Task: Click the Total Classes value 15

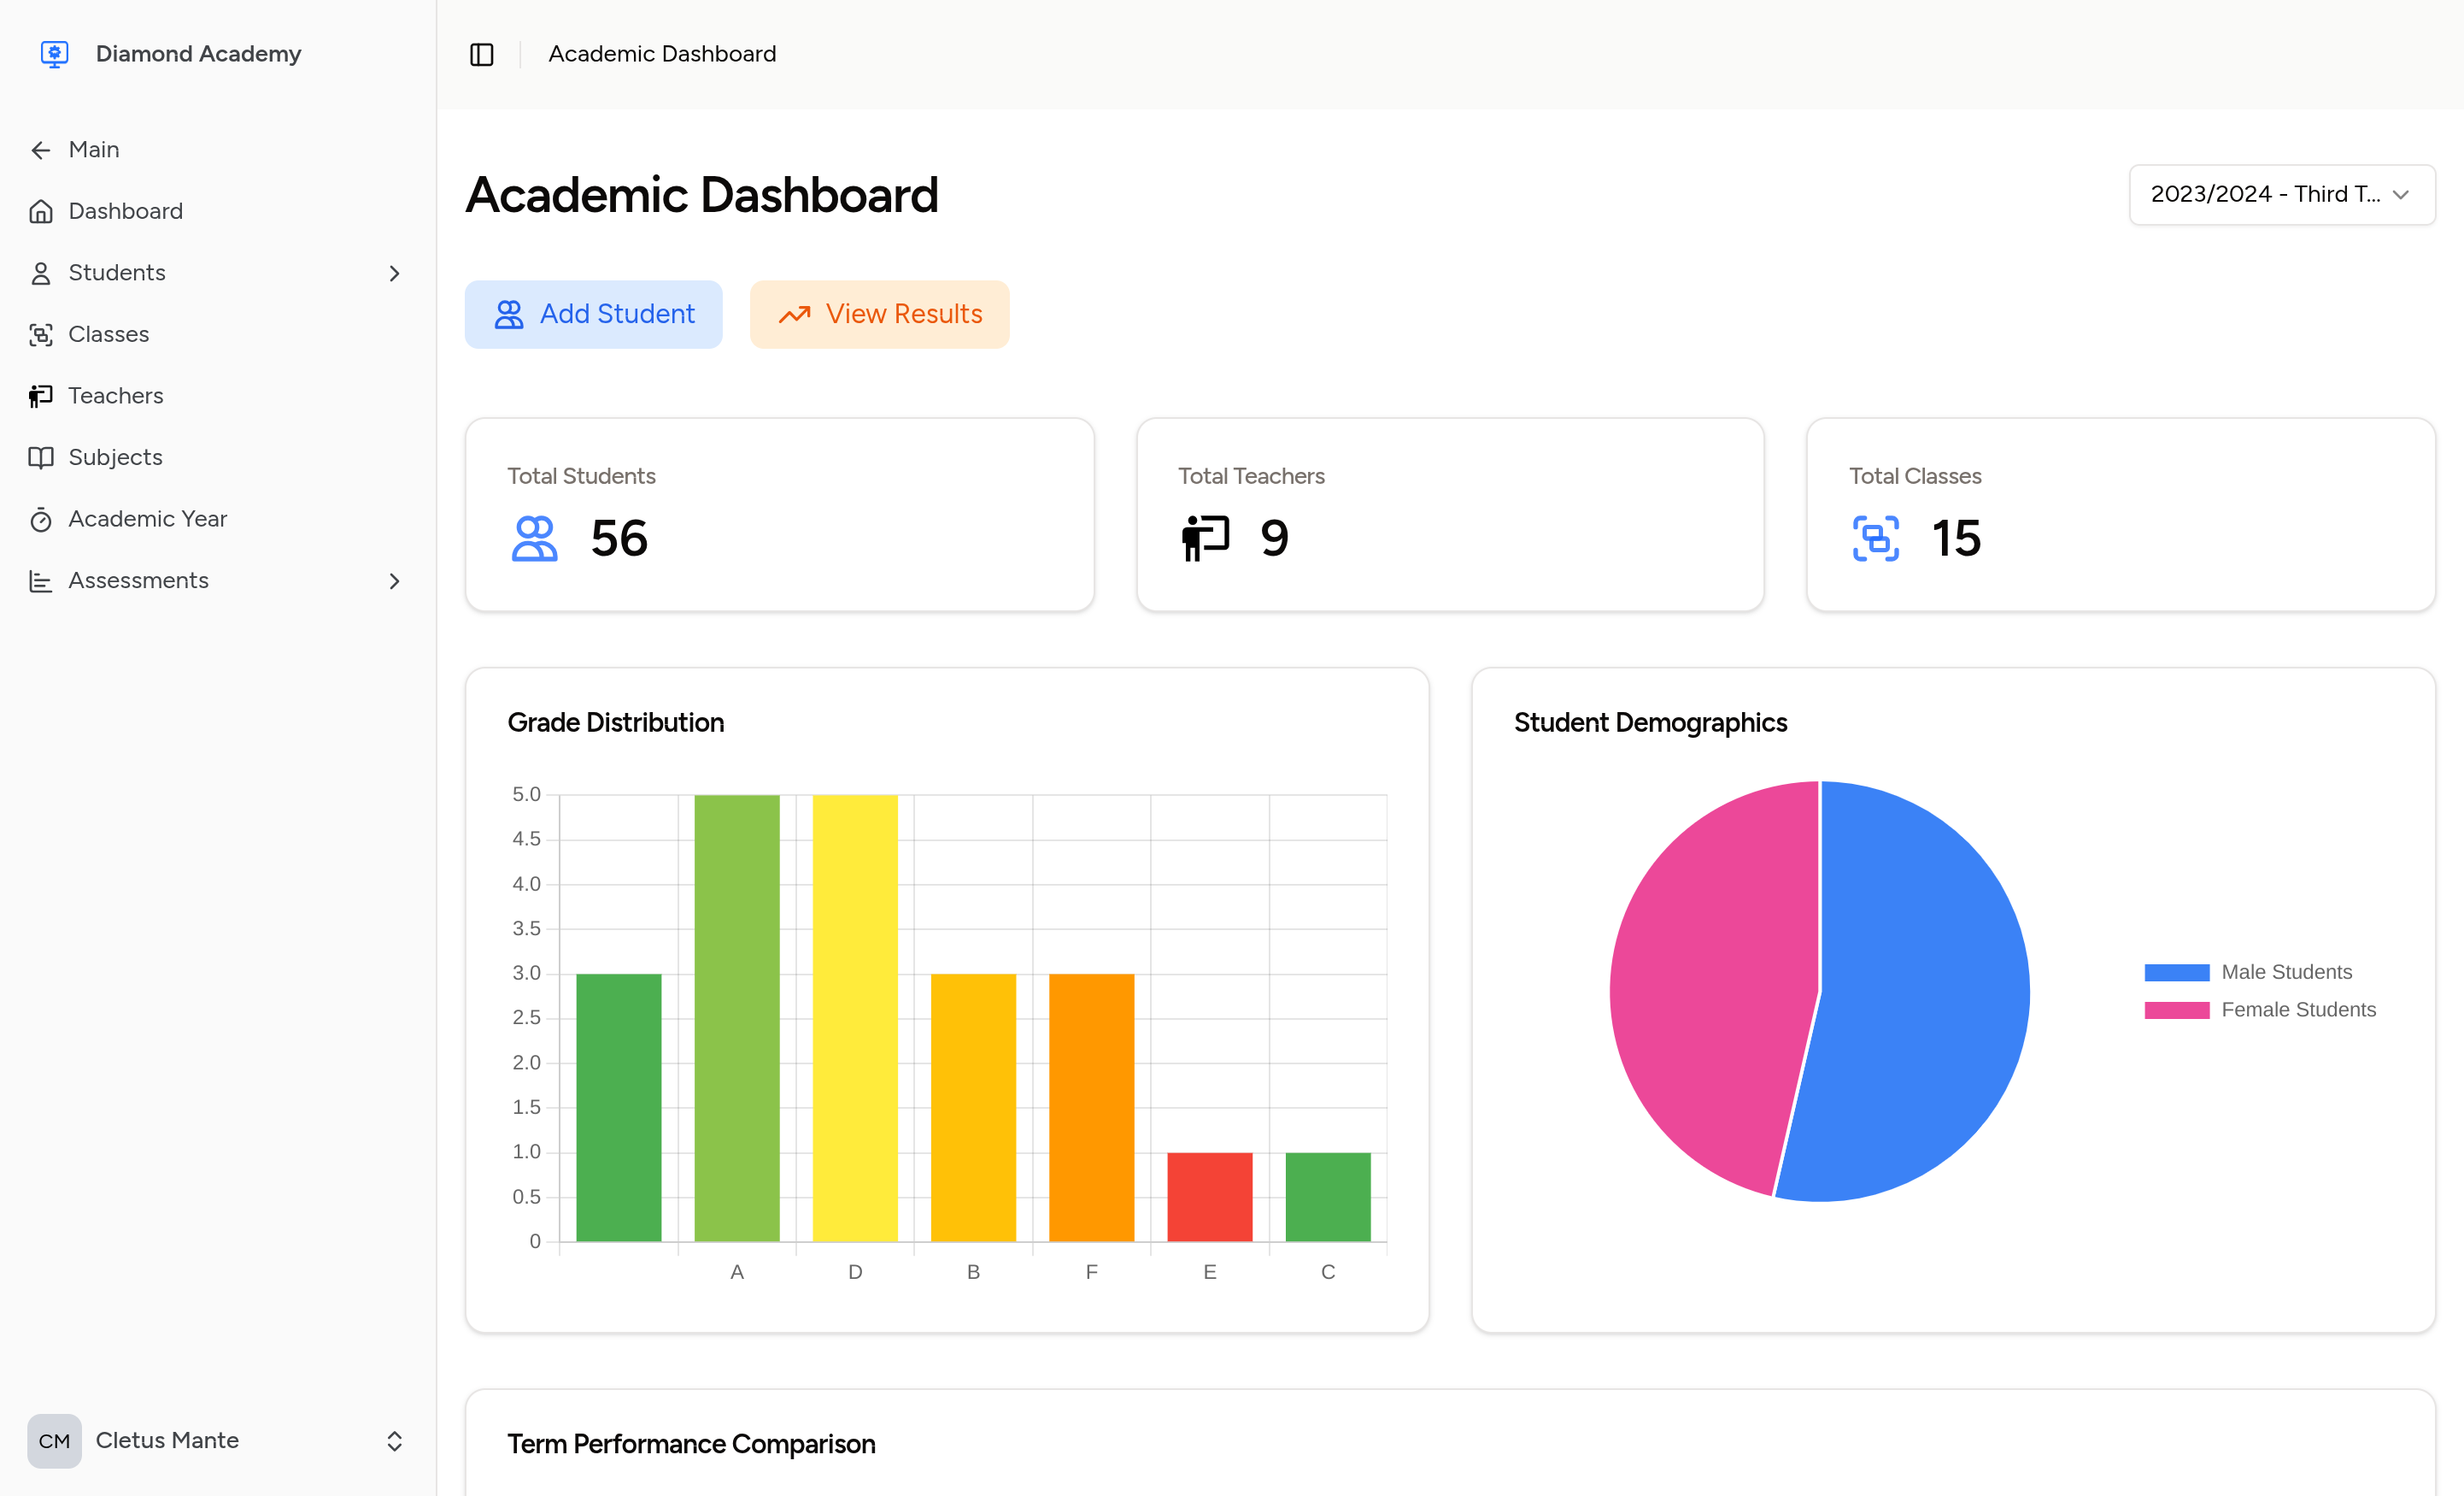Action: 1956,539
